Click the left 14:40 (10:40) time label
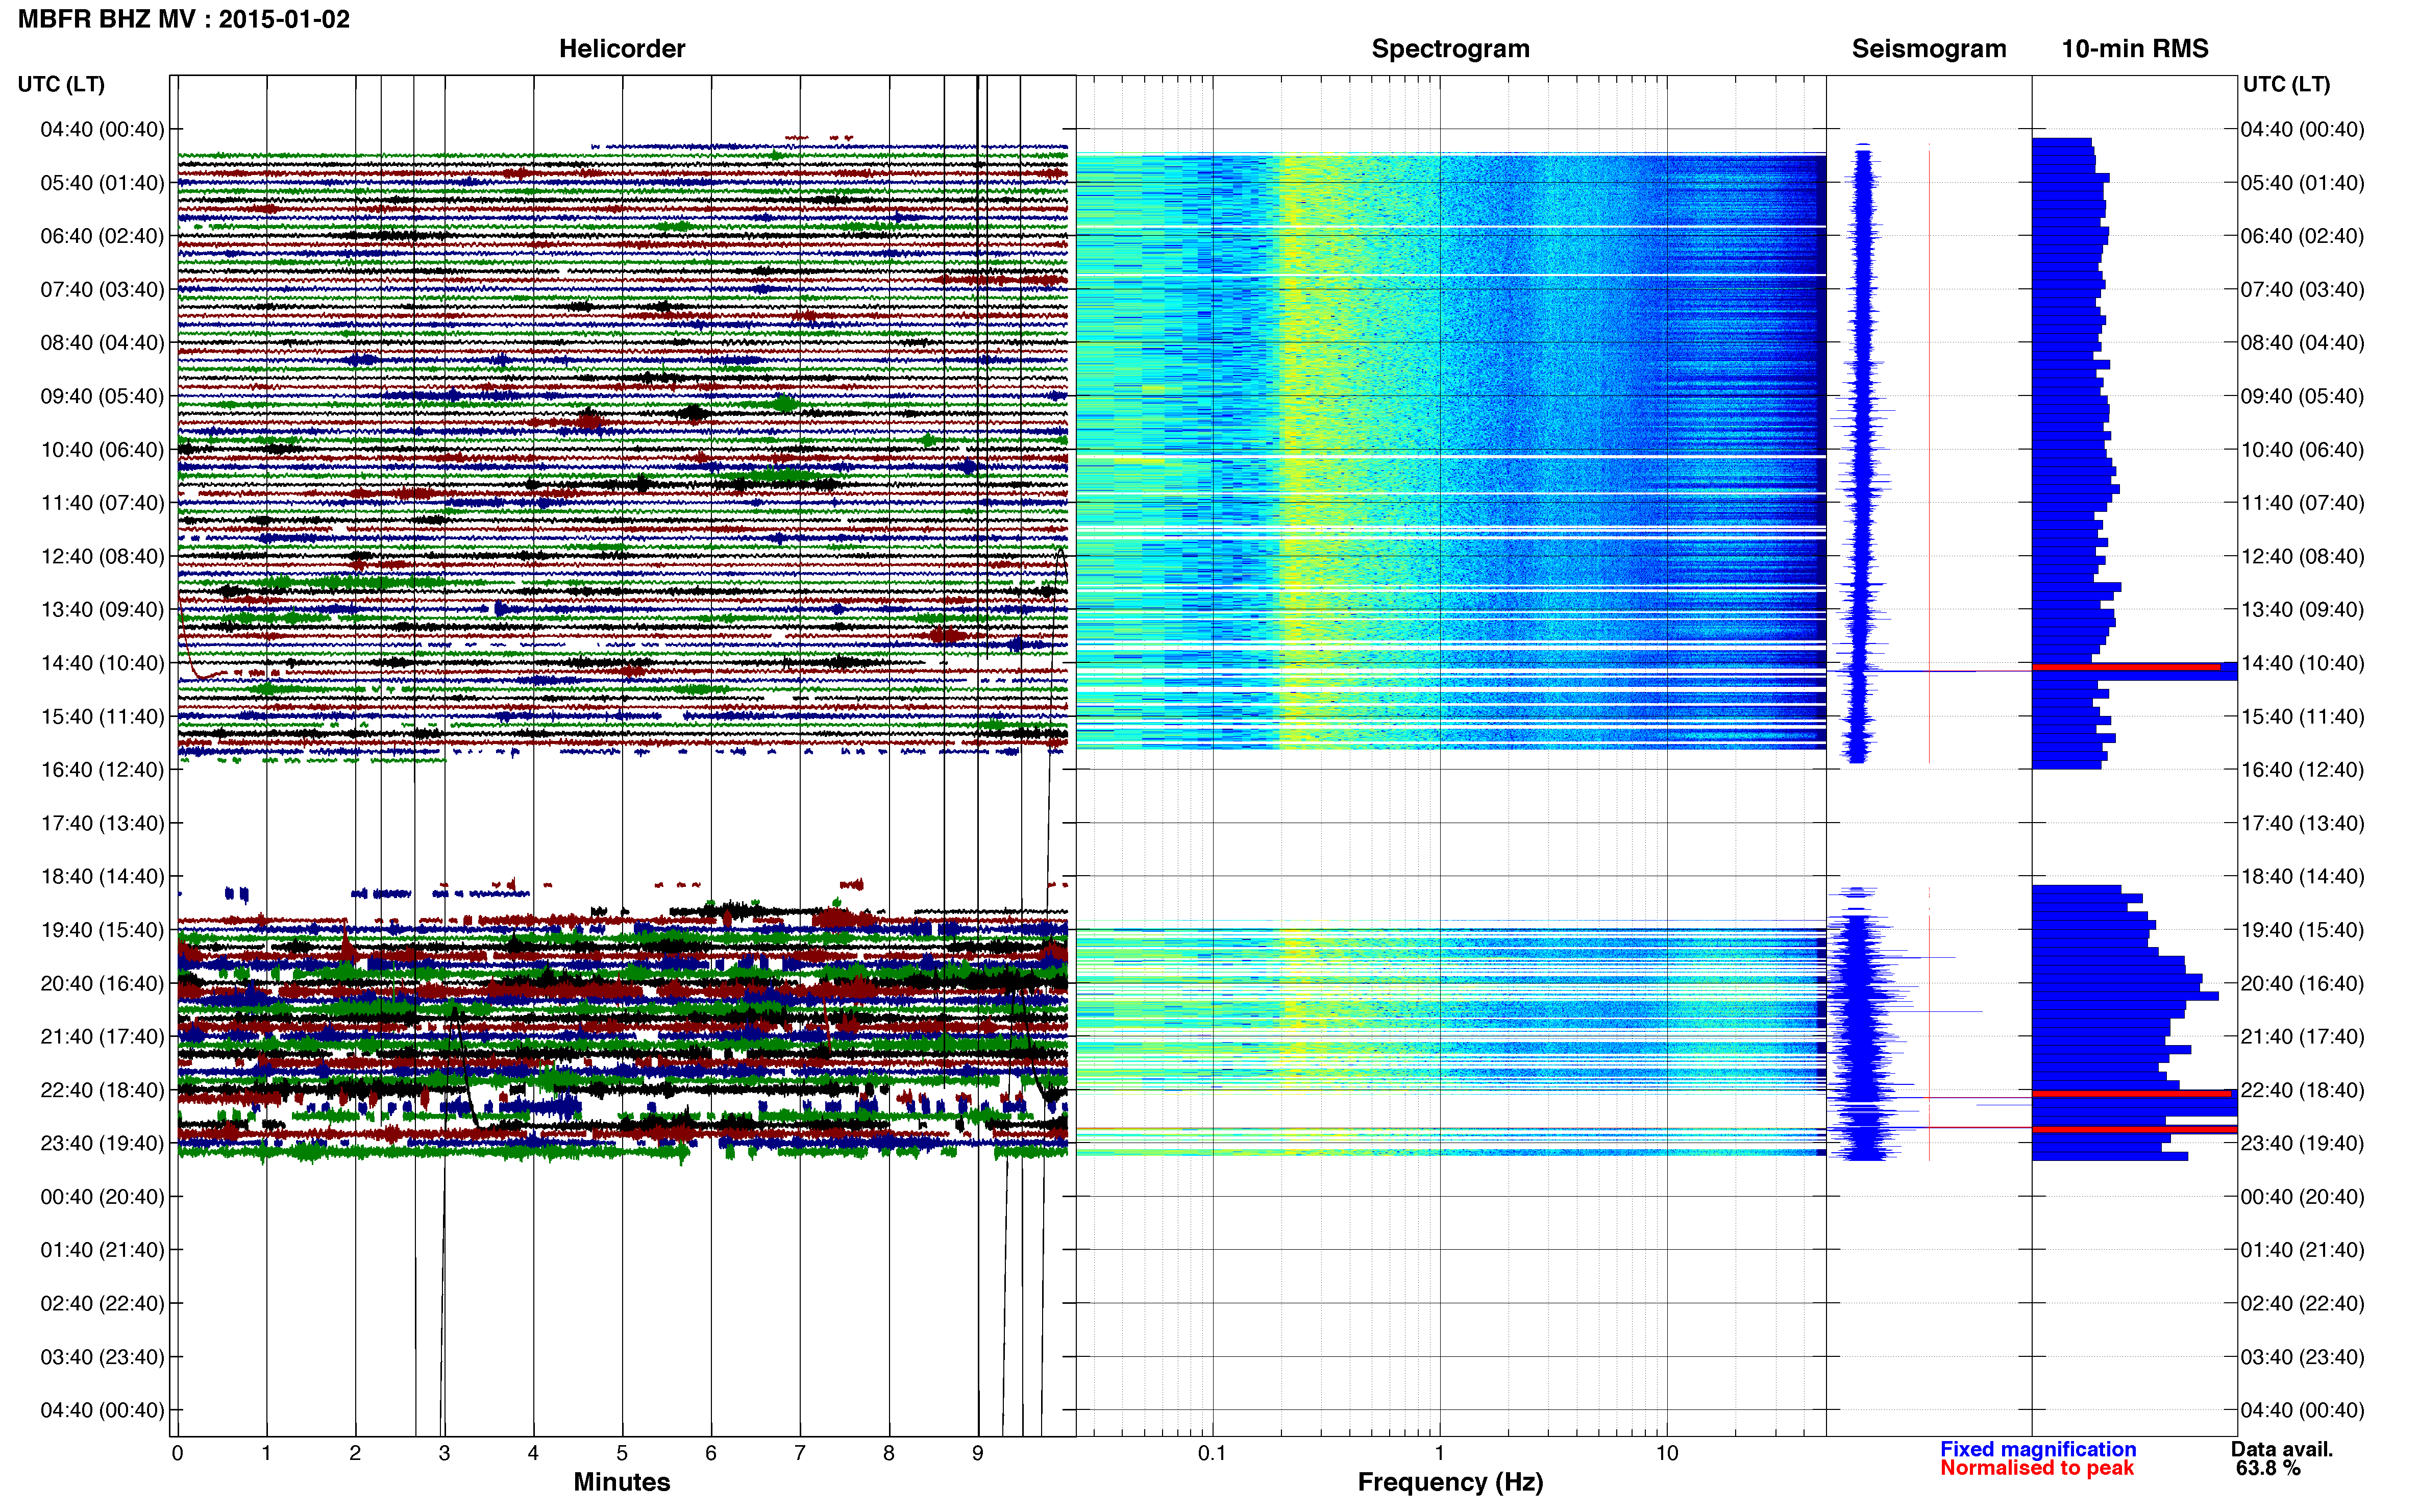 pos(102,663)
